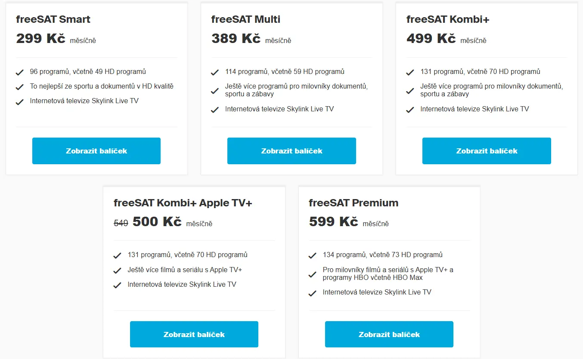Image resolution: width=583 pixels, height=359 pixels.
Task: Click checkmark by Skylink Live TV in Kombi+ card
Action: pyautogui.click(x=410, y=110)
